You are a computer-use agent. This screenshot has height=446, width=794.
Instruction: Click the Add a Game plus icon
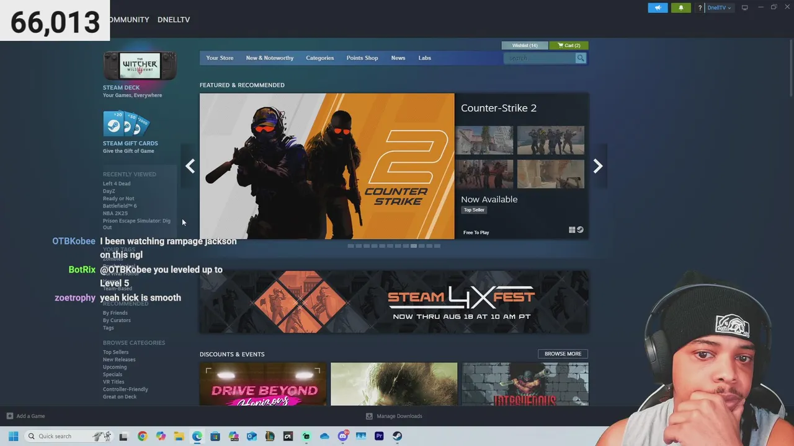coord(9,416)
